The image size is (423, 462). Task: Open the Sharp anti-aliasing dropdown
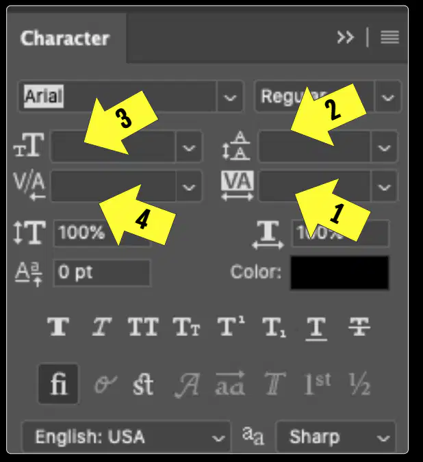(x=336, y=437)
